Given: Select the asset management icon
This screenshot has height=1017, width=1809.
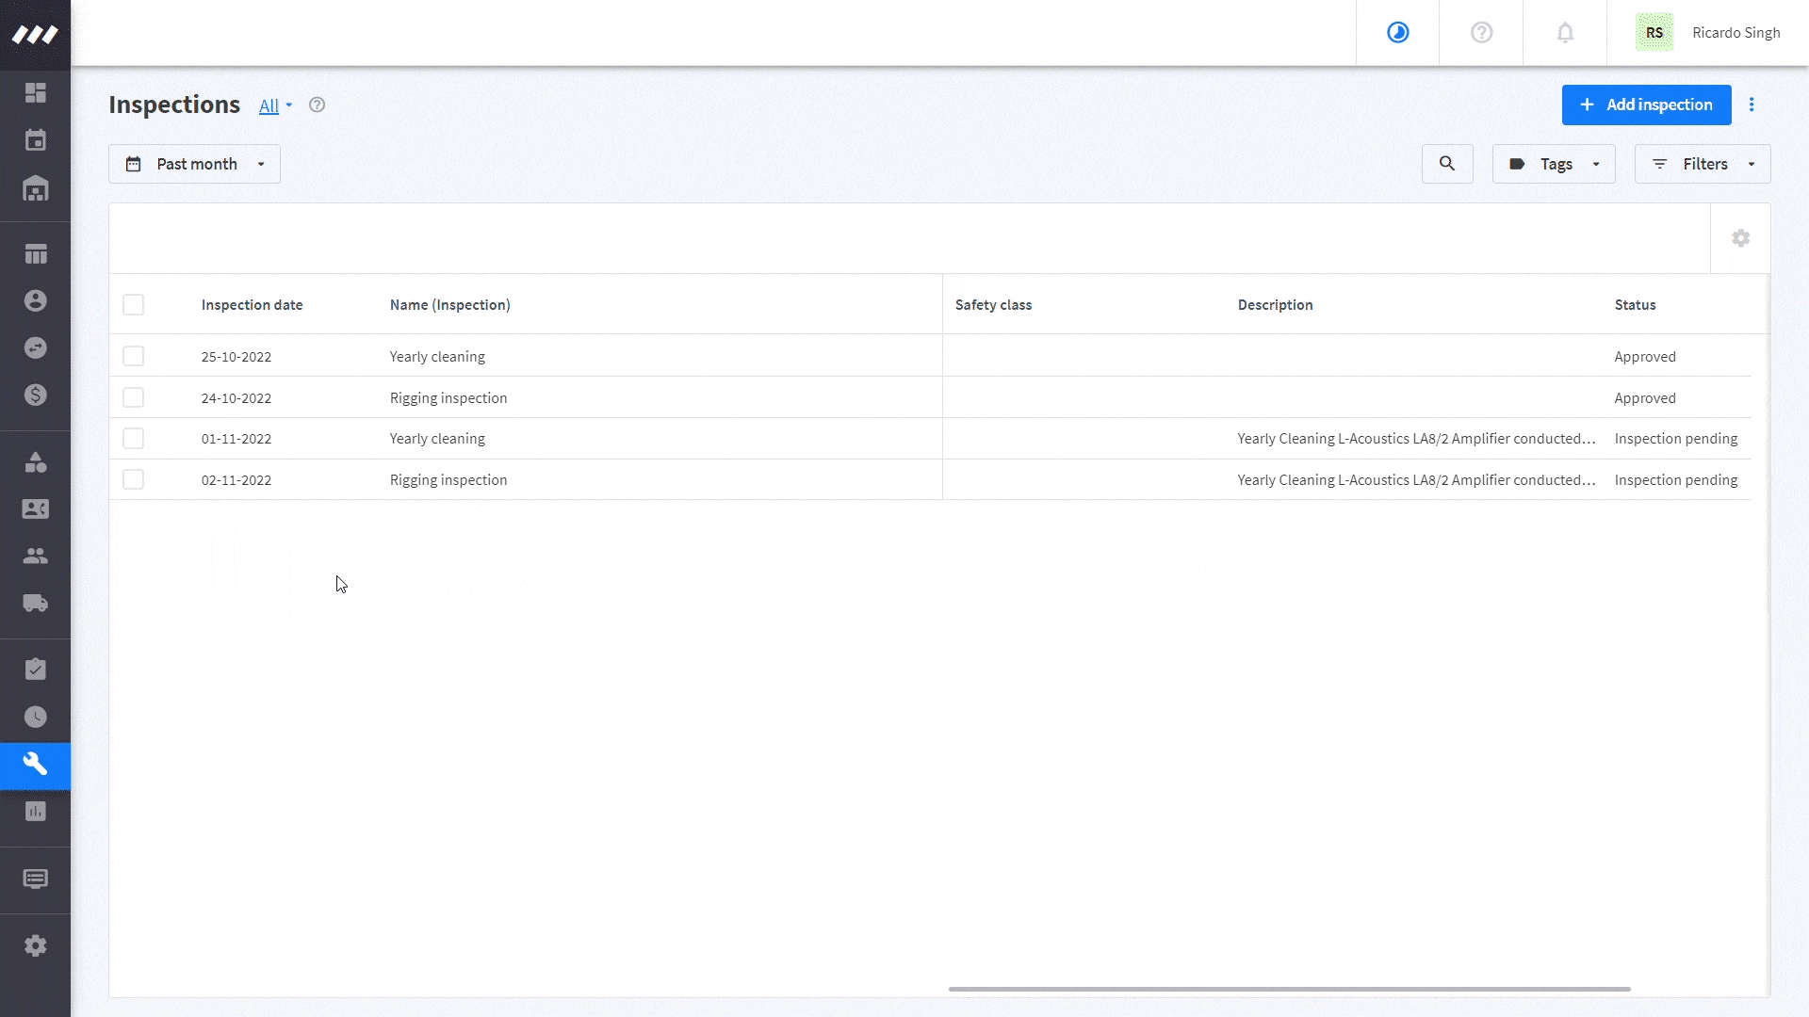Looking at the screenshot, I should pos(34,190).
